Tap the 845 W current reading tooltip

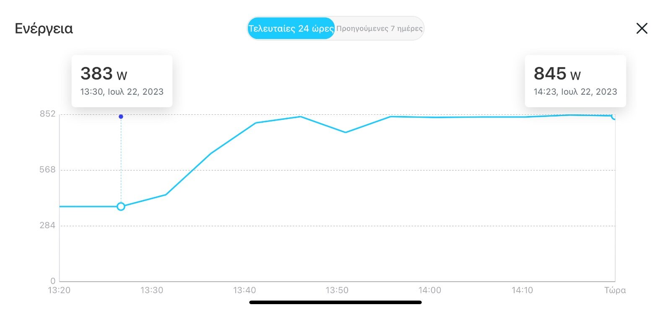(x=575, y=81)
